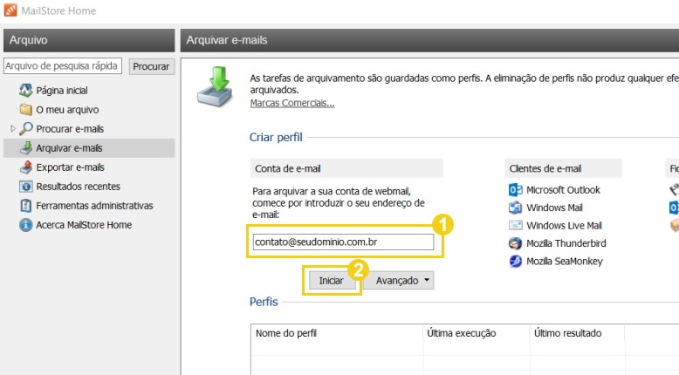Click the Resultados recentes icon

pos(25,187)
